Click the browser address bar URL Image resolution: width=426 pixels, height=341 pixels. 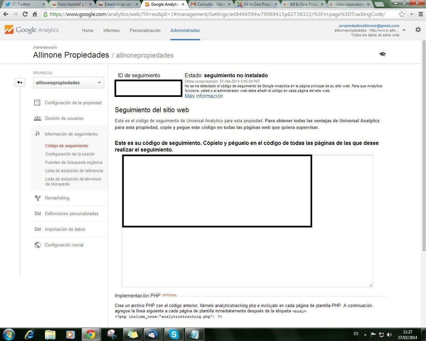click(217, 14)
